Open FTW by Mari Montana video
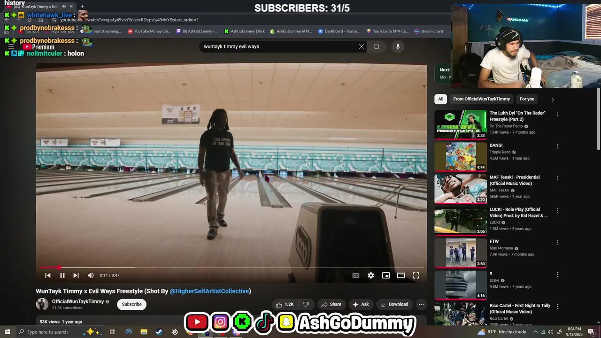 tap(461, 253)
